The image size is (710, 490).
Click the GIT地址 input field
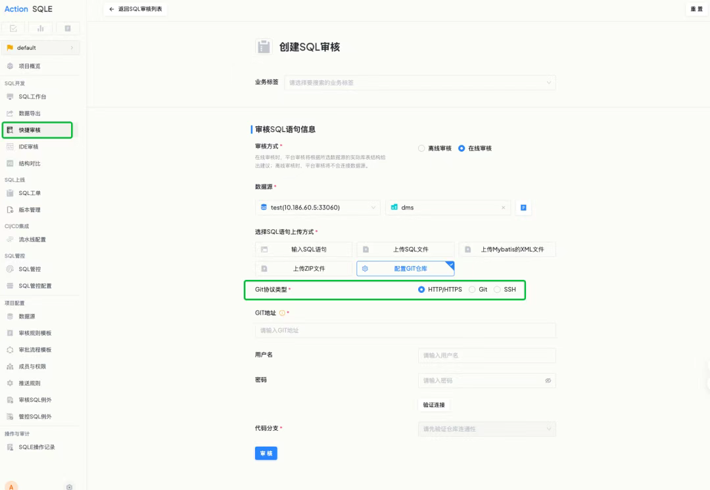[x=405, y=331]
